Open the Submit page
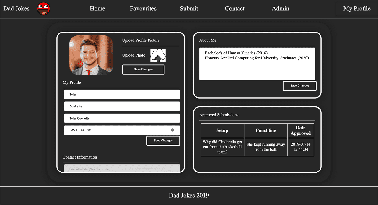 (189, 9)
